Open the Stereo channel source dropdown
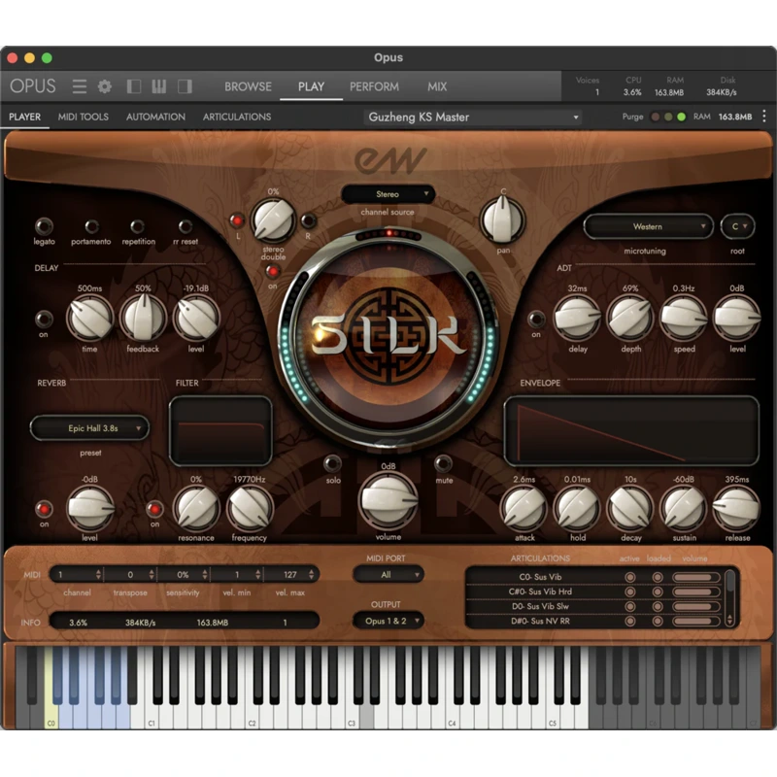This screenshot has width=777, height=777. 388,194
